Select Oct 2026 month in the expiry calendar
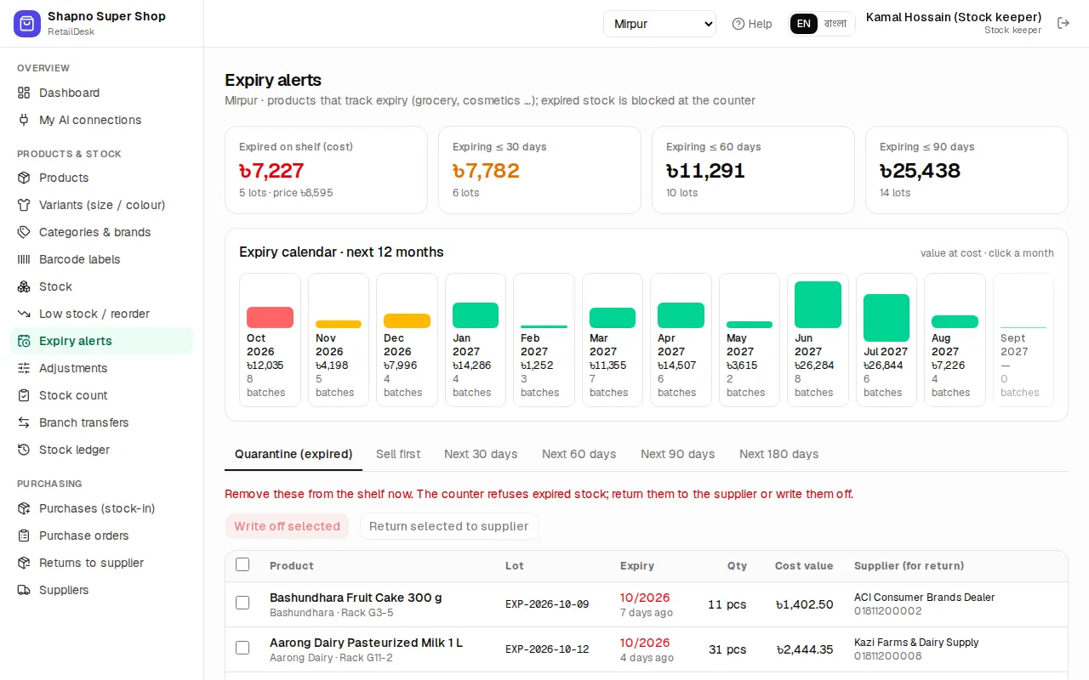This screenshot has width=1089, height=680. point(270,340)
